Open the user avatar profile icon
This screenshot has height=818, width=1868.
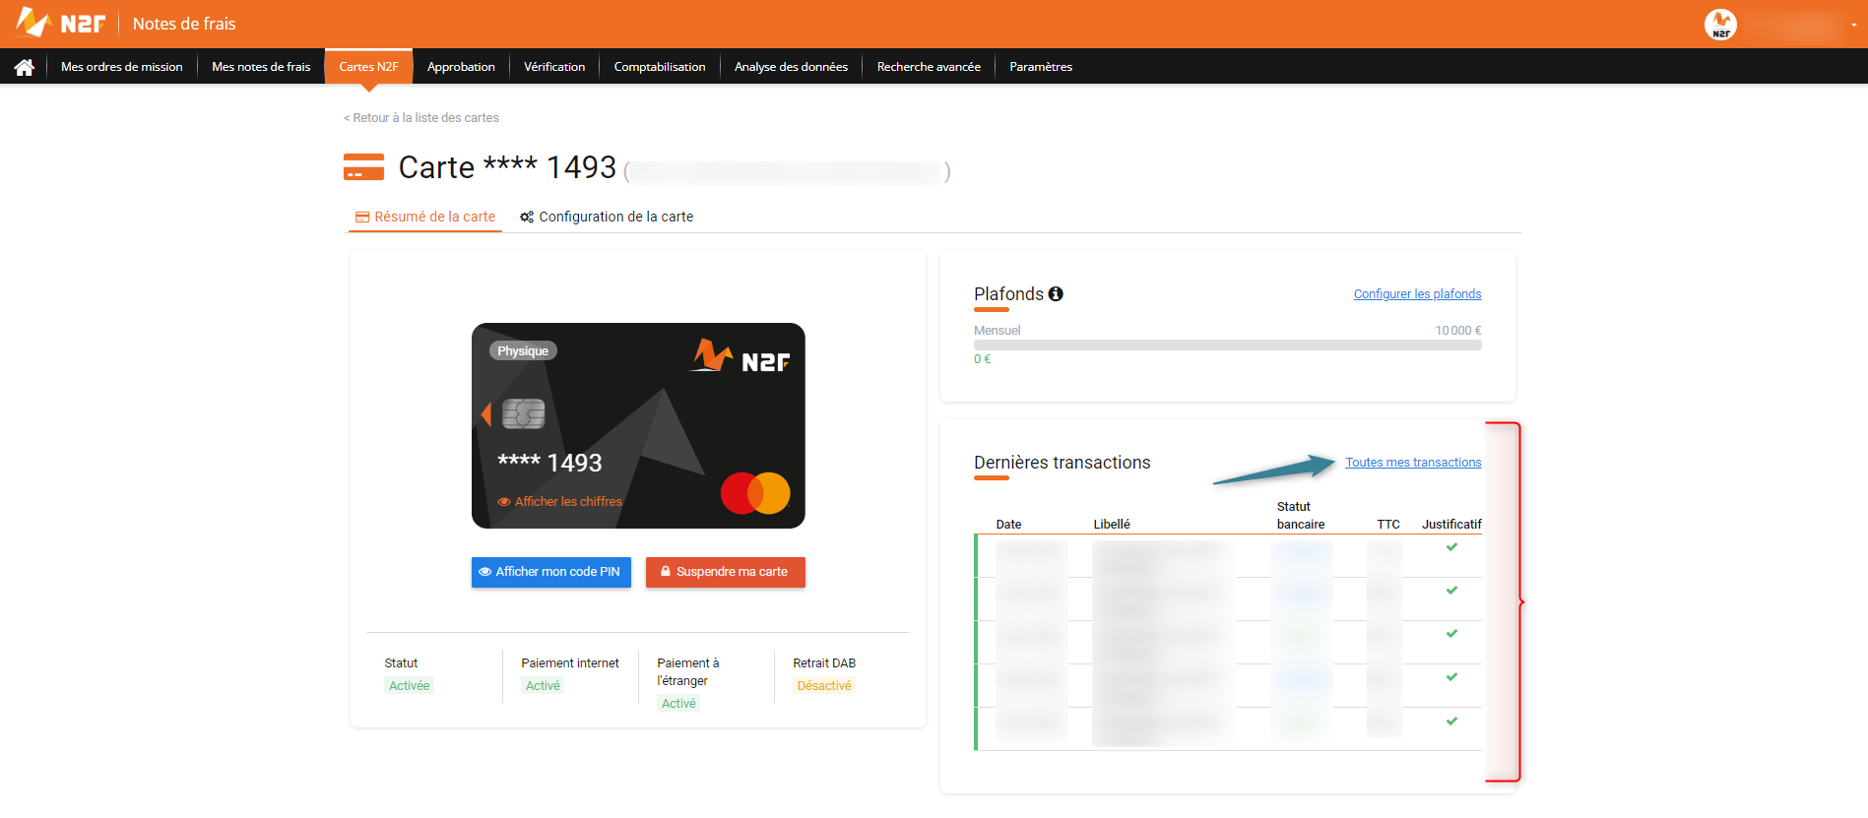pyautogui.click(x=1720, y=25)
